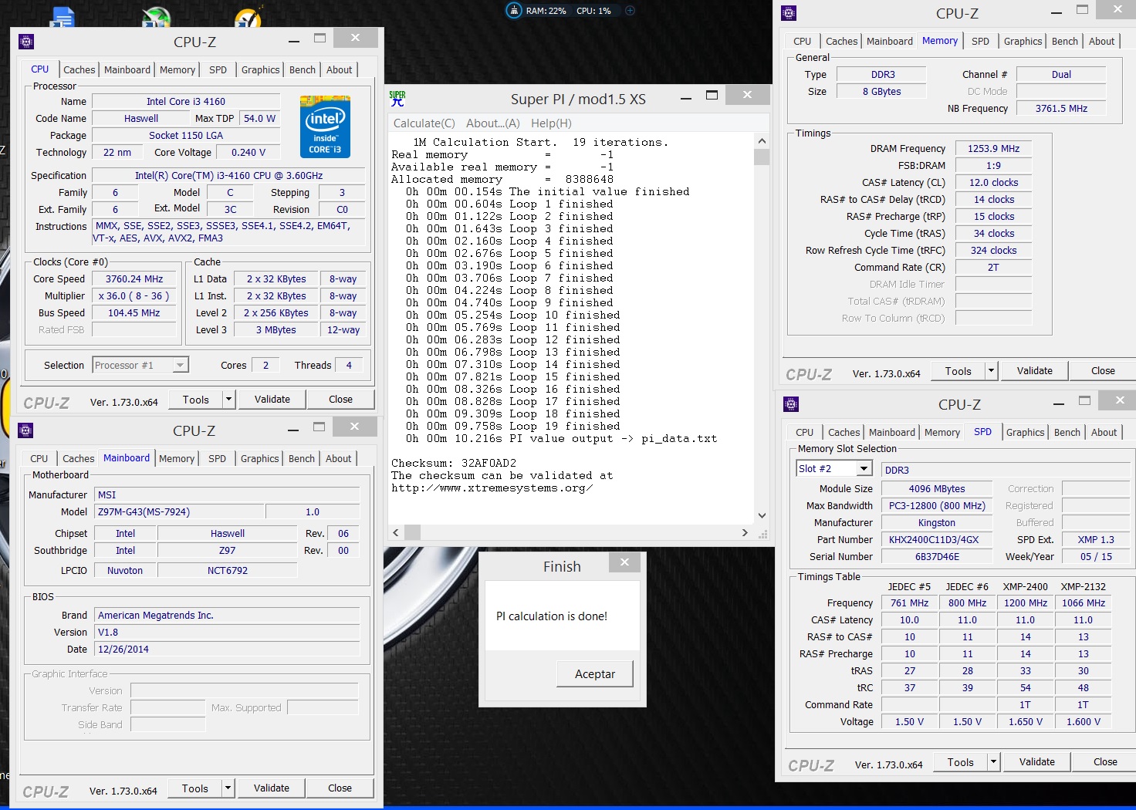The height and width of the screenshot is (810, 1136).
Task: Close the Finish dialog with X
Action: [625, 562]
